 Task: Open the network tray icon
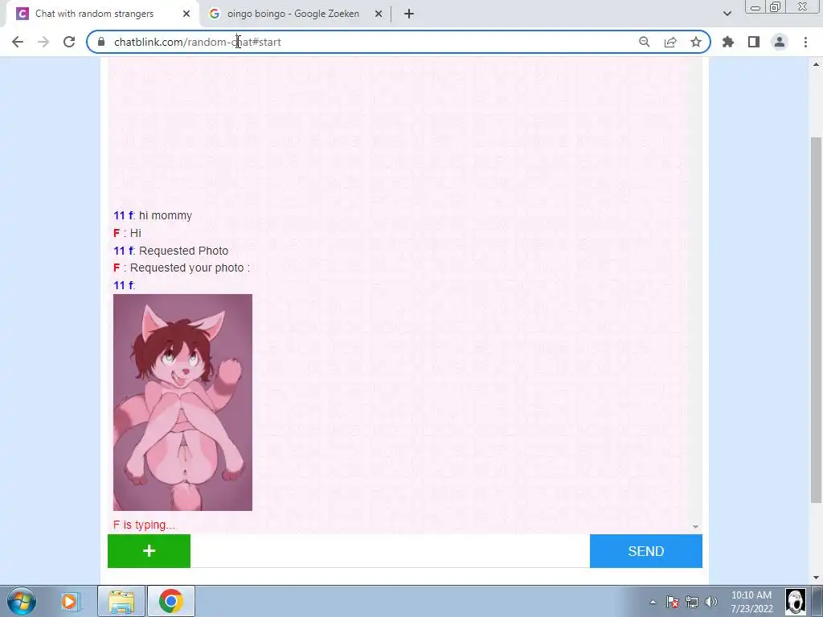pyautogui.click(x=692, y=602)
